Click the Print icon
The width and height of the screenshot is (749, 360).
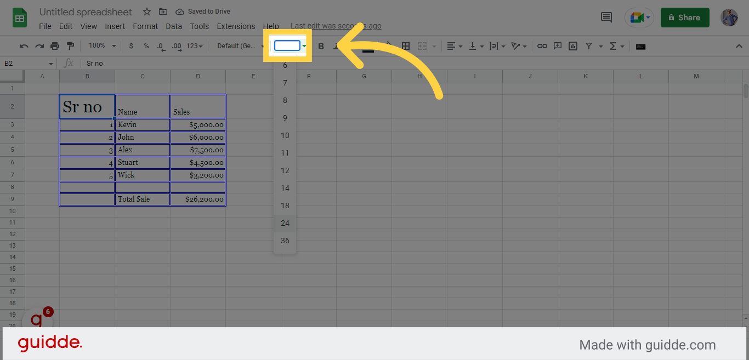click(55, 46)
